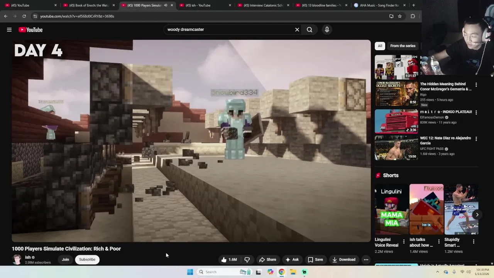
Task: Open the Share dialog for this video
Action: [x=267, y=259]
